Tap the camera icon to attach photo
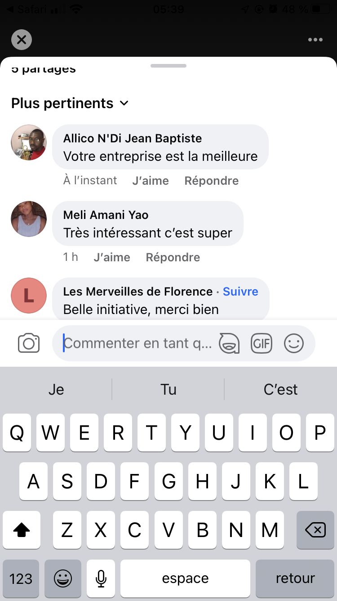Image resolution: width=337 pixels, height=601 pixels. (x=29, y=343)
